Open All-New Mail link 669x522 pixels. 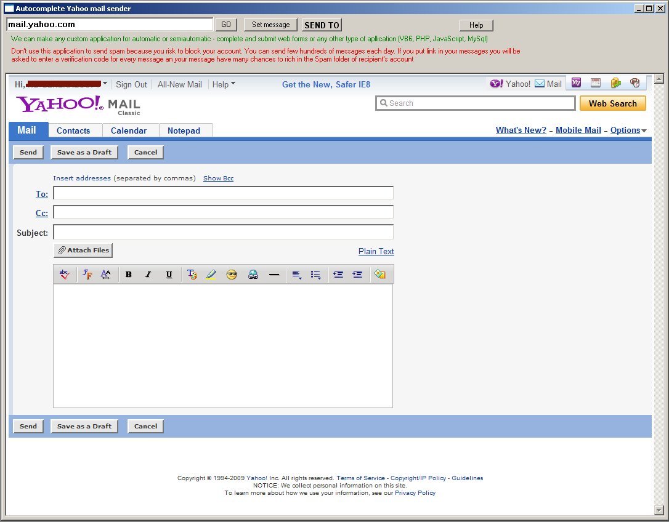click(180, 84)
